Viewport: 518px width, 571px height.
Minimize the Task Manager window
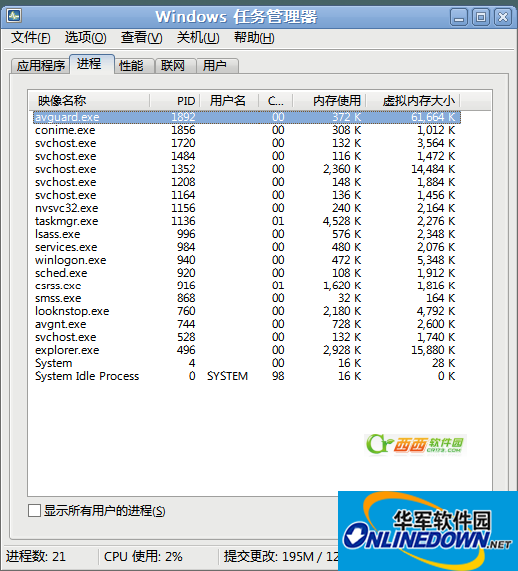[459, 17]
